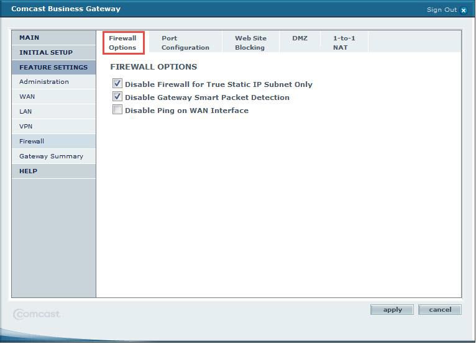Collapse the FEATURE SETTINGS section
The height and width of the screenshot is (344, 476).
click(x=53, y=68)
